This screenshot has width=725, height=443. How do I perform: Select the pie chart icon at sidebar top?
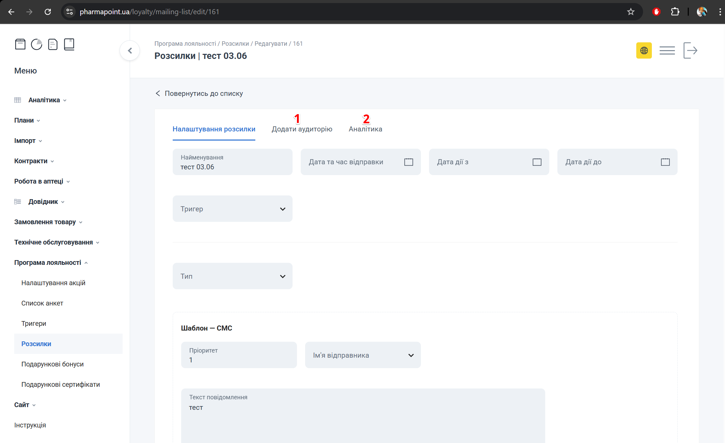pos(37,44)
